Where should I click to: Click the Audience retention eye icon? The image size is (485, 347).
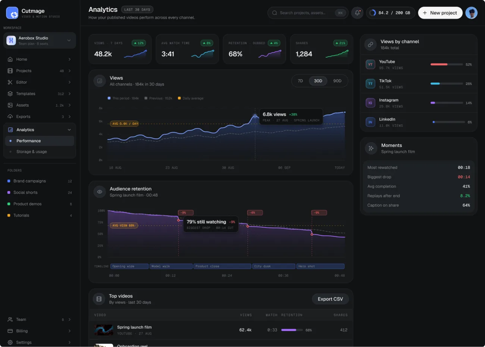point(100,192)
